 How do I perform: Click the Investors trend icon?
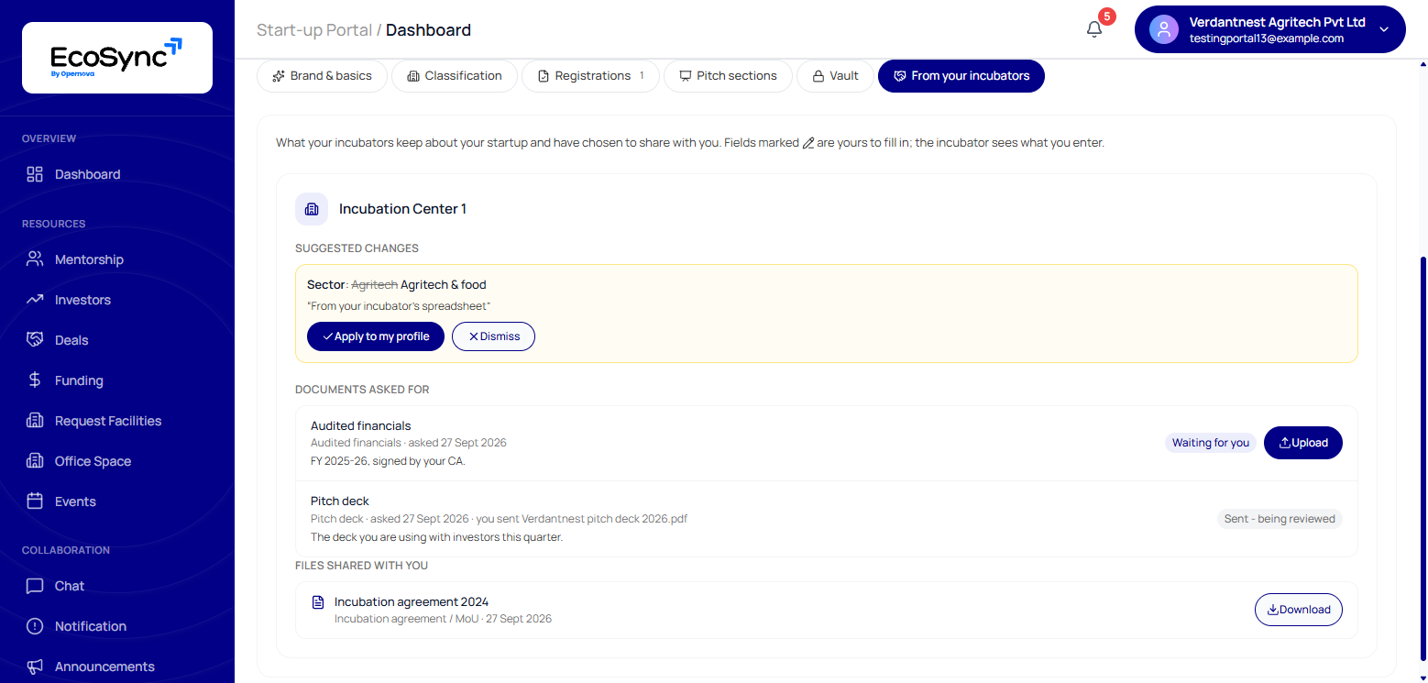click(35, 300)
